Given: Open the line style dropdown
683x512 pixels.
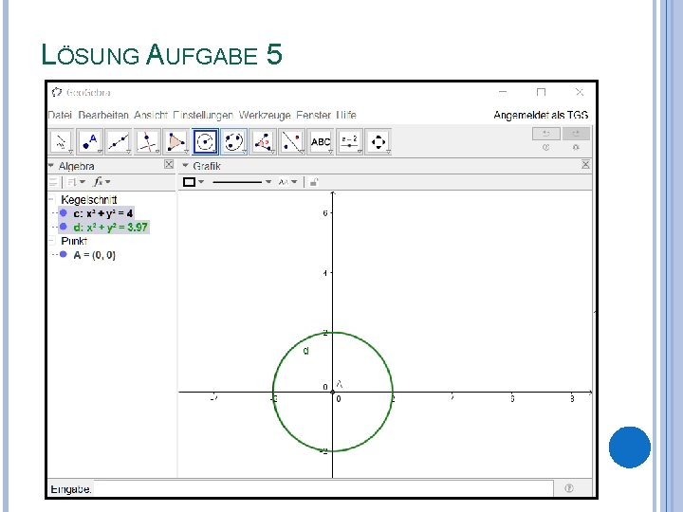Looking at the screenshot, I should tap(268, 182).
